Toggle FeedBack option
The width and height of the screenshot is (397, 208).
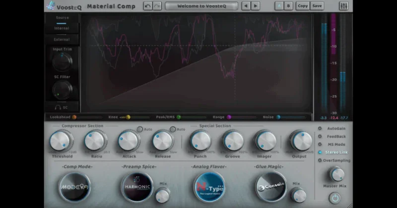click(331, 137)
